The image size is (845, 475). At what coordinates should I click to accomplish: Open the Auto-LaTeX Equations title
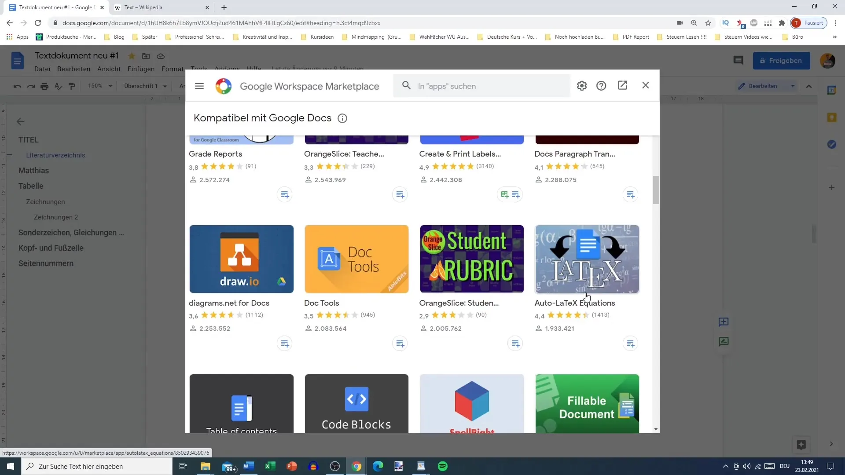(x=575, y=303)
